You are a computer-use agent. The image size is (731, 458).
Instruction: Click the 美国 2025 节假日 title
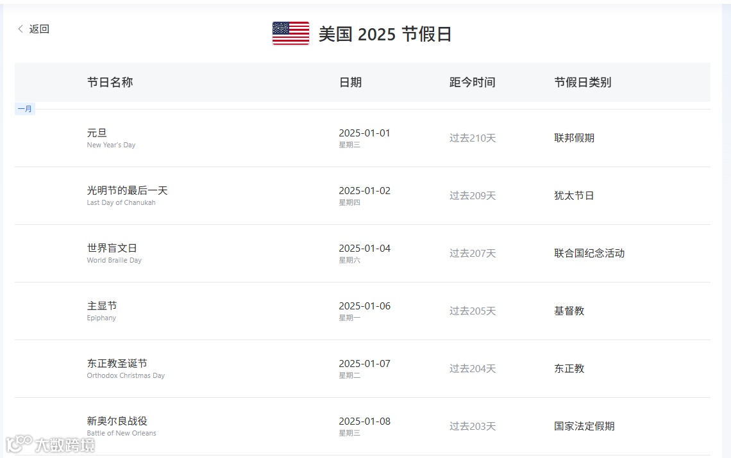[x=385, y=34]
